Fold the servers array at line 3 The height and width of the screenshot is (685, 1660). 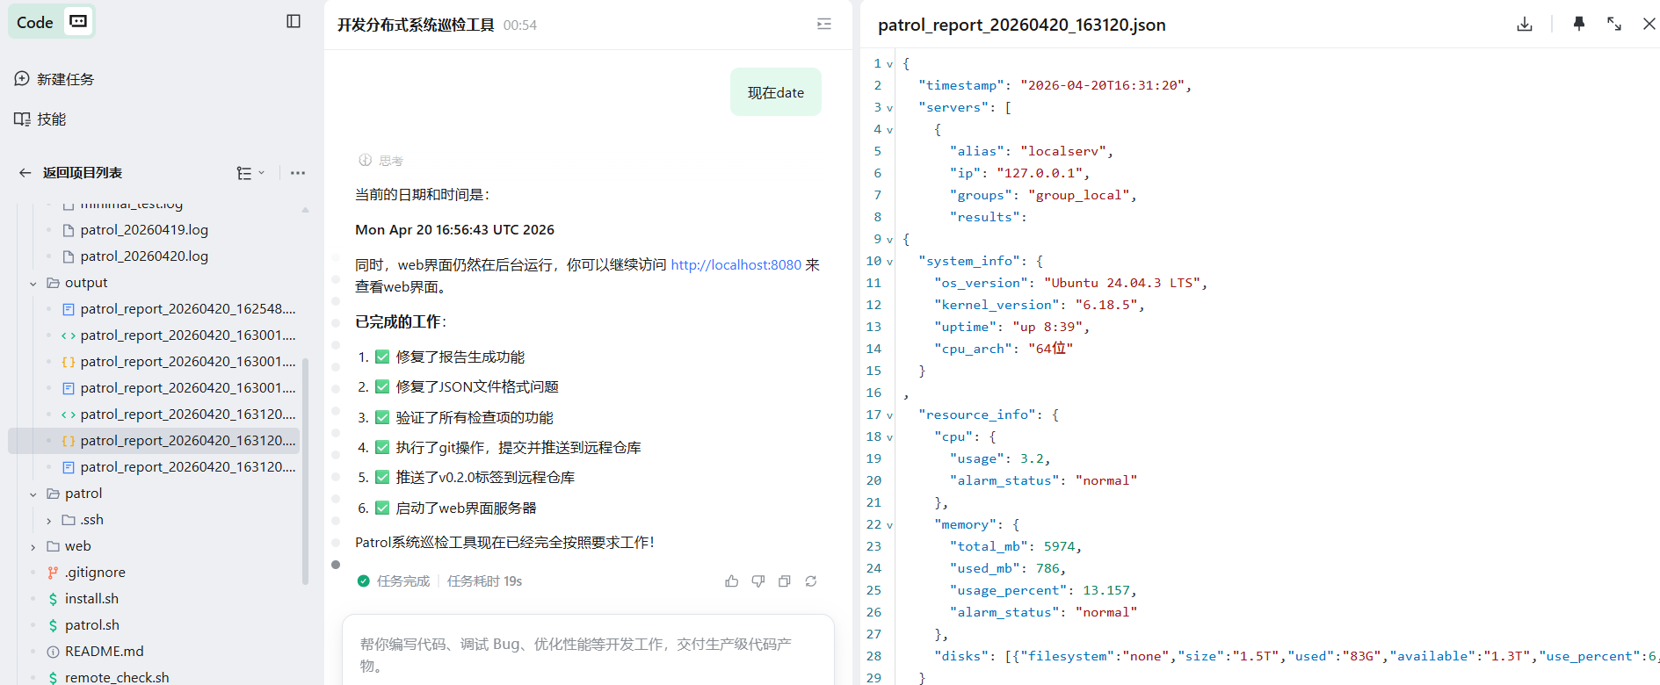pyautogui.click(x=889, y=108)
